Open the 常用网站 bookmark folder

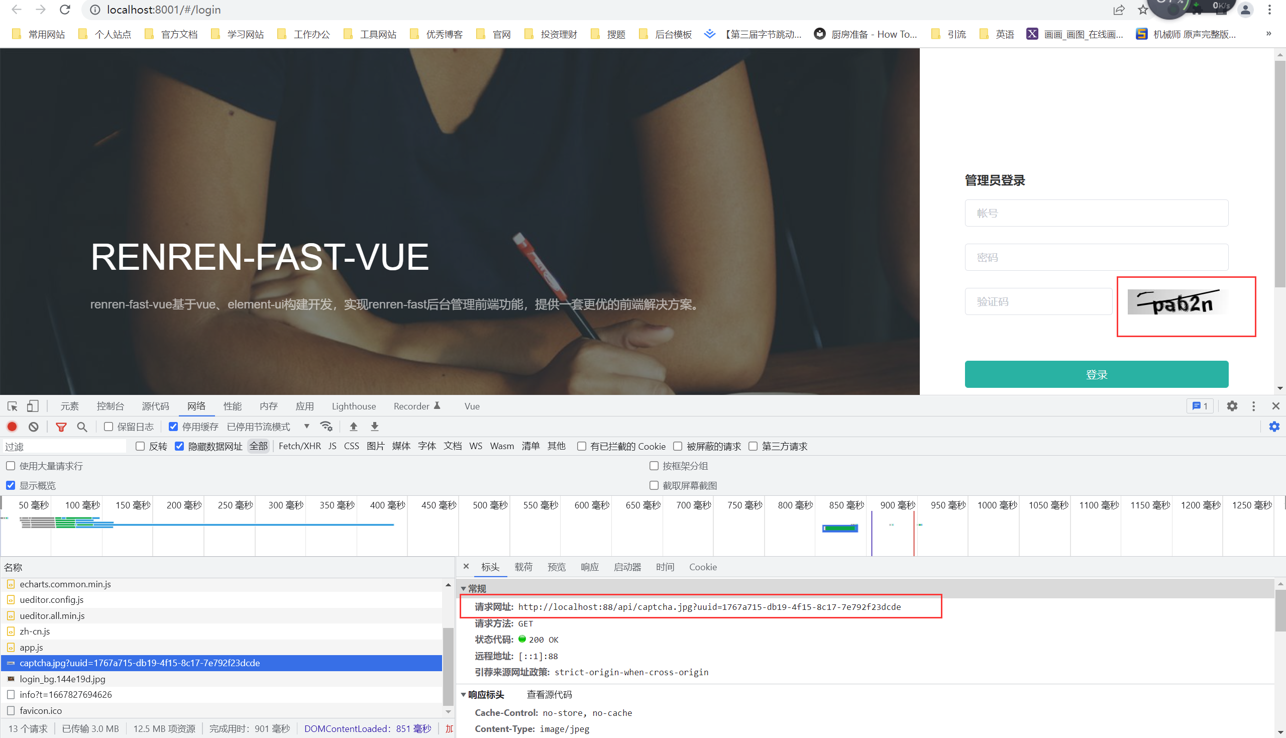(39, 34)
